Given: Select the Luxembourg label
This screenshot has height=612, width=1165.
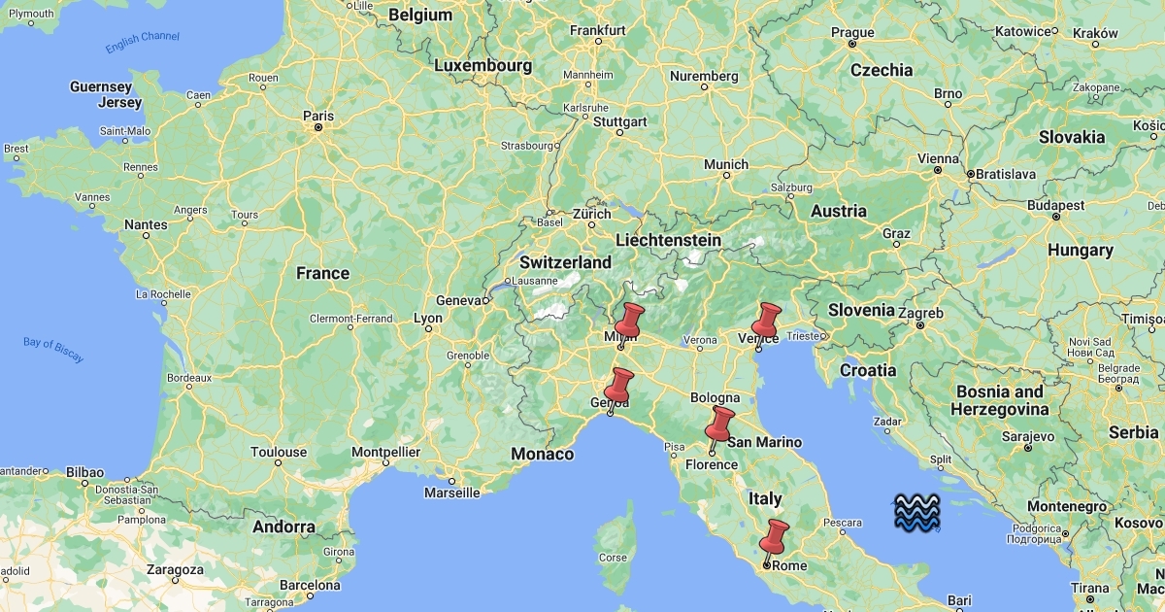Looking at the screenshot, I should 483,66.
